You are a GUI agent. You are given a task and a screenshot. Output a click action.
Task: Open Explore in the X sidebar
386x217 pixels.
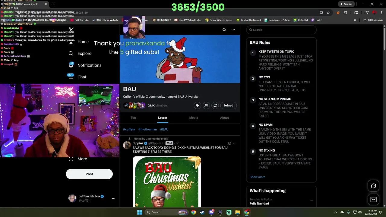(80, 53)
